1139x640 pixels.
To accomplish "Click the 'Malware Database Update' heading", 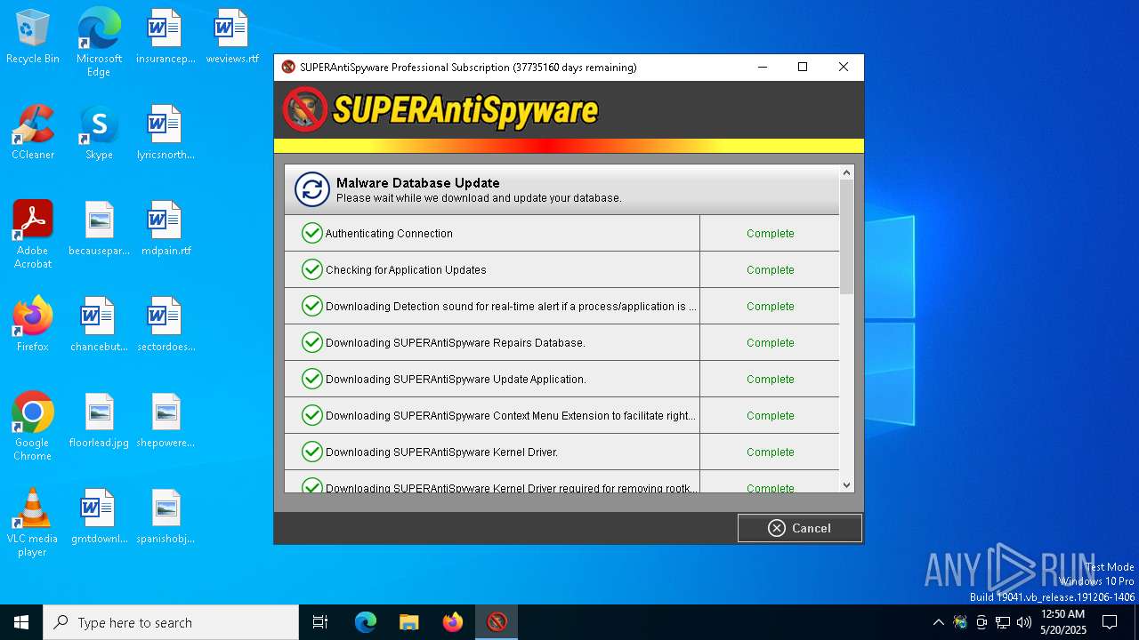I will pos(417,183).
